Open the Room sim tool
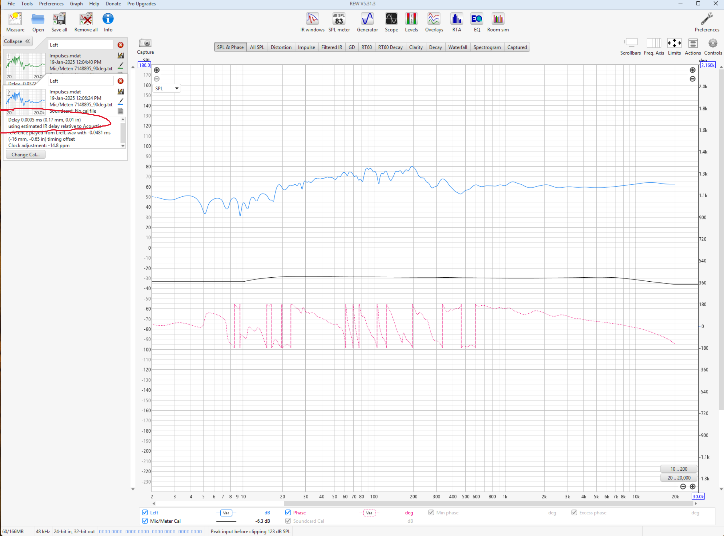The height and width of the screenshot is (536, 724). pos(498,22)
